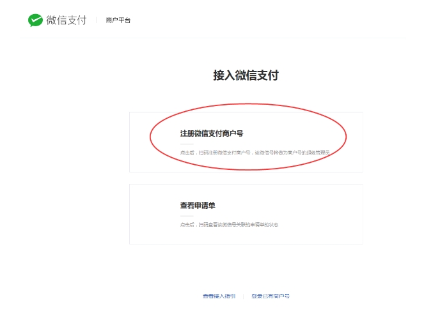Click the 商户平台 label in header
Viewport: 424px width, 313px height.
coord(118,20)
